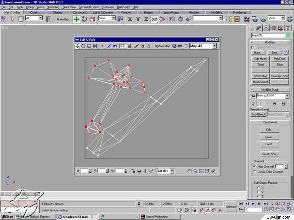Viewport: 294px width, 220px height.
Task: Toggle Show End Result button
Action: (260, 104)
